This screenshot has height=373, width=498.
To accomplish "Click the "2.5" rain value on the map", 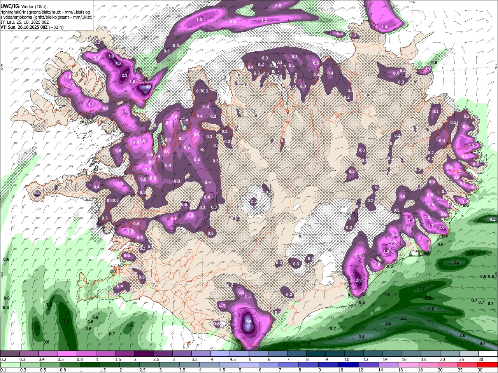I will (x=403, y=318).
